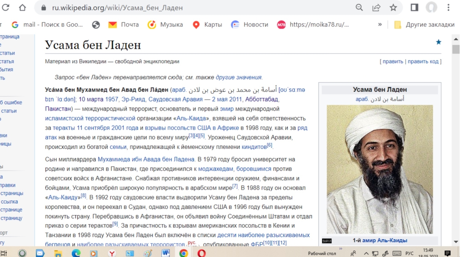Expand hidden bookmarks with the » chevron
Image resolution: width=466 pixels, height=257 pixels.
(x=380, y=24)
